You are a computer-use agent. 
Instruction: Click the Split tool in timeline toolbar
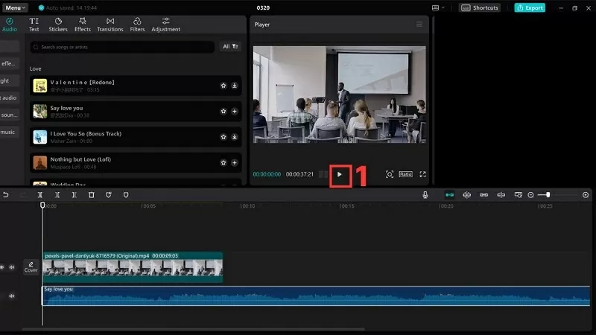tap(39, 195)
